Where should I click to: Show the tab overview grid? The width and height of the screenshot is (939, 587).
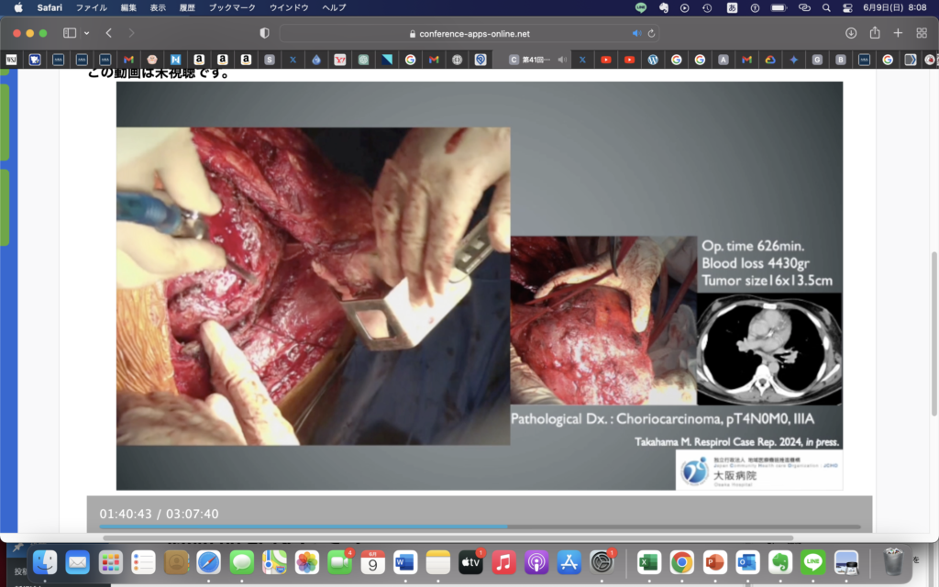click(922, 33)
